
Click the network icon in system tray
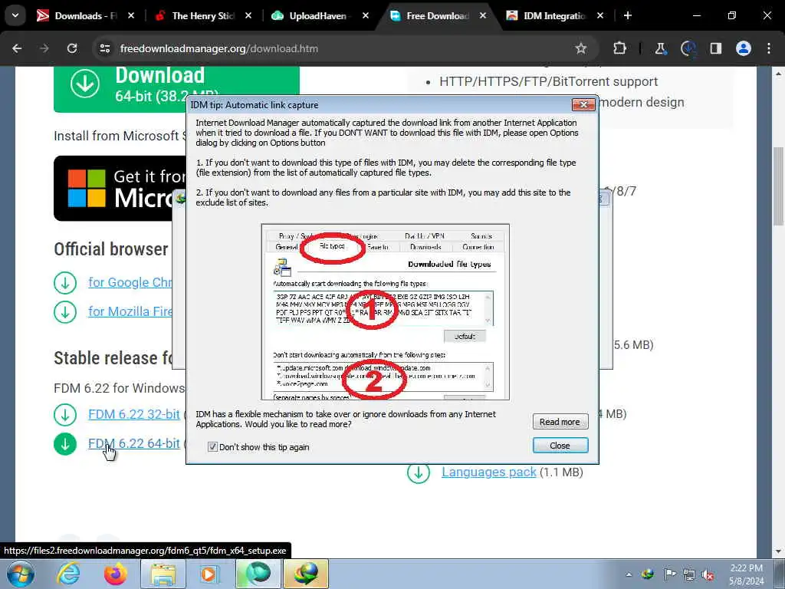(689, 574)
